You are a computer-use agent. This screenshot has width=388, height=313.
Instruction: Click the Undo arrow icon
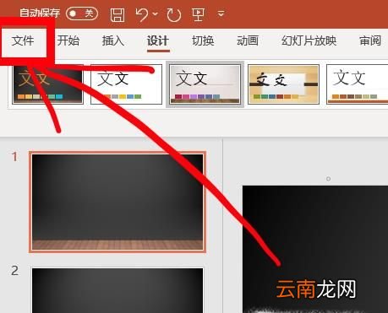pos(142,14)
